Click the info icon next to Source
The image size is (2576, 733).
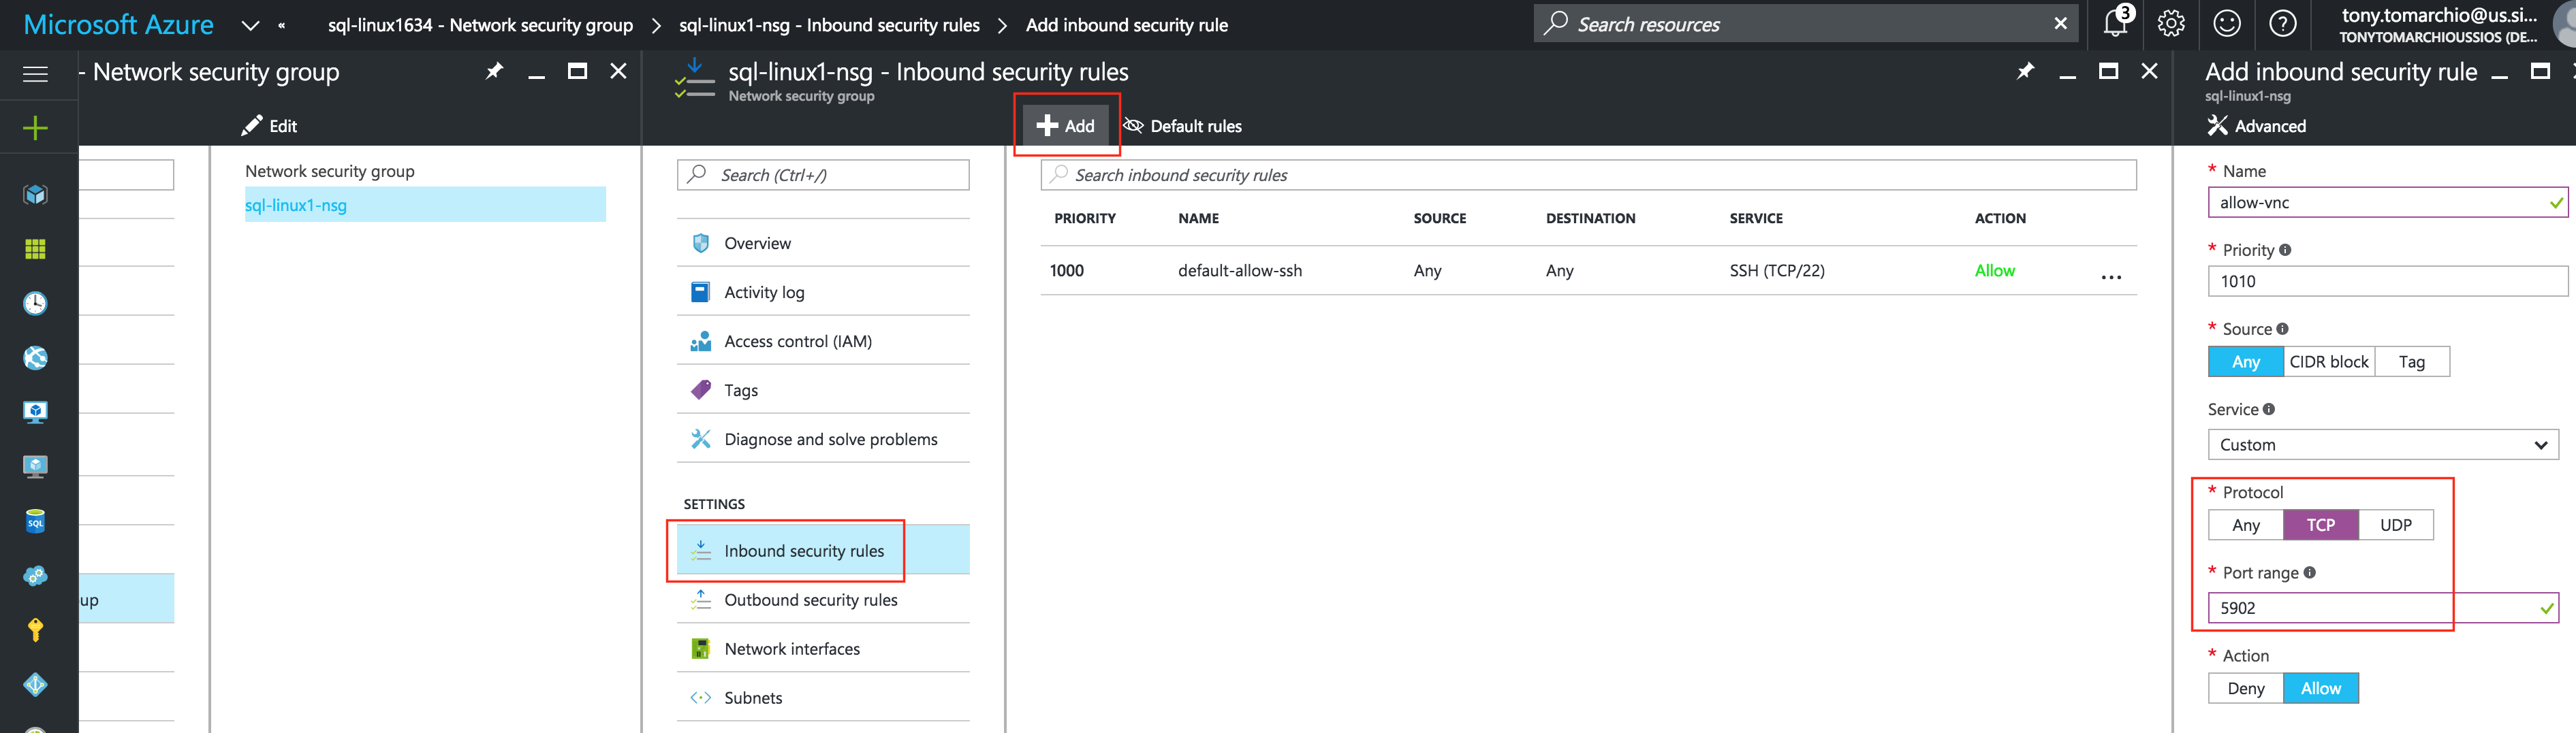[x=2282, y=329]
